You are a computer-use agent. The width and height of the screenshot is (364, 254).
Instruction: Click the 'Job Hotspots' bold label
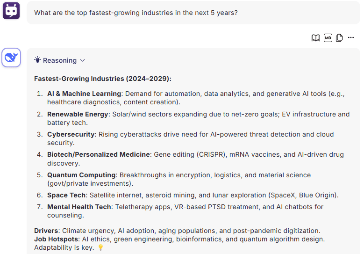(x=56, y=239)
